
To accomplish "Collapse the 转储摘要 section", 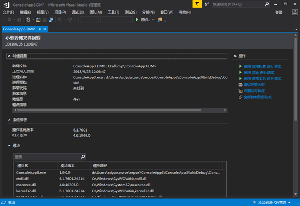I will 9,56.
